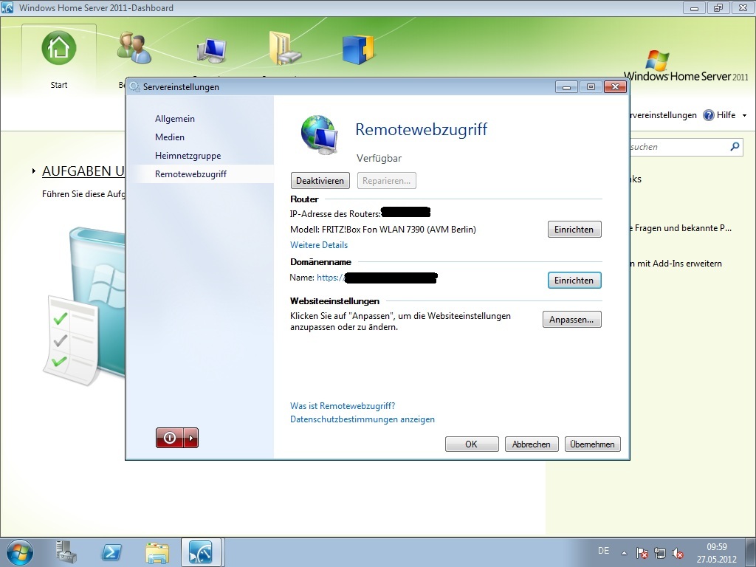This screenshot has width=756, height=567.
Task: Click the search magnifier icon in Dashboard
Action: point(735,147)
